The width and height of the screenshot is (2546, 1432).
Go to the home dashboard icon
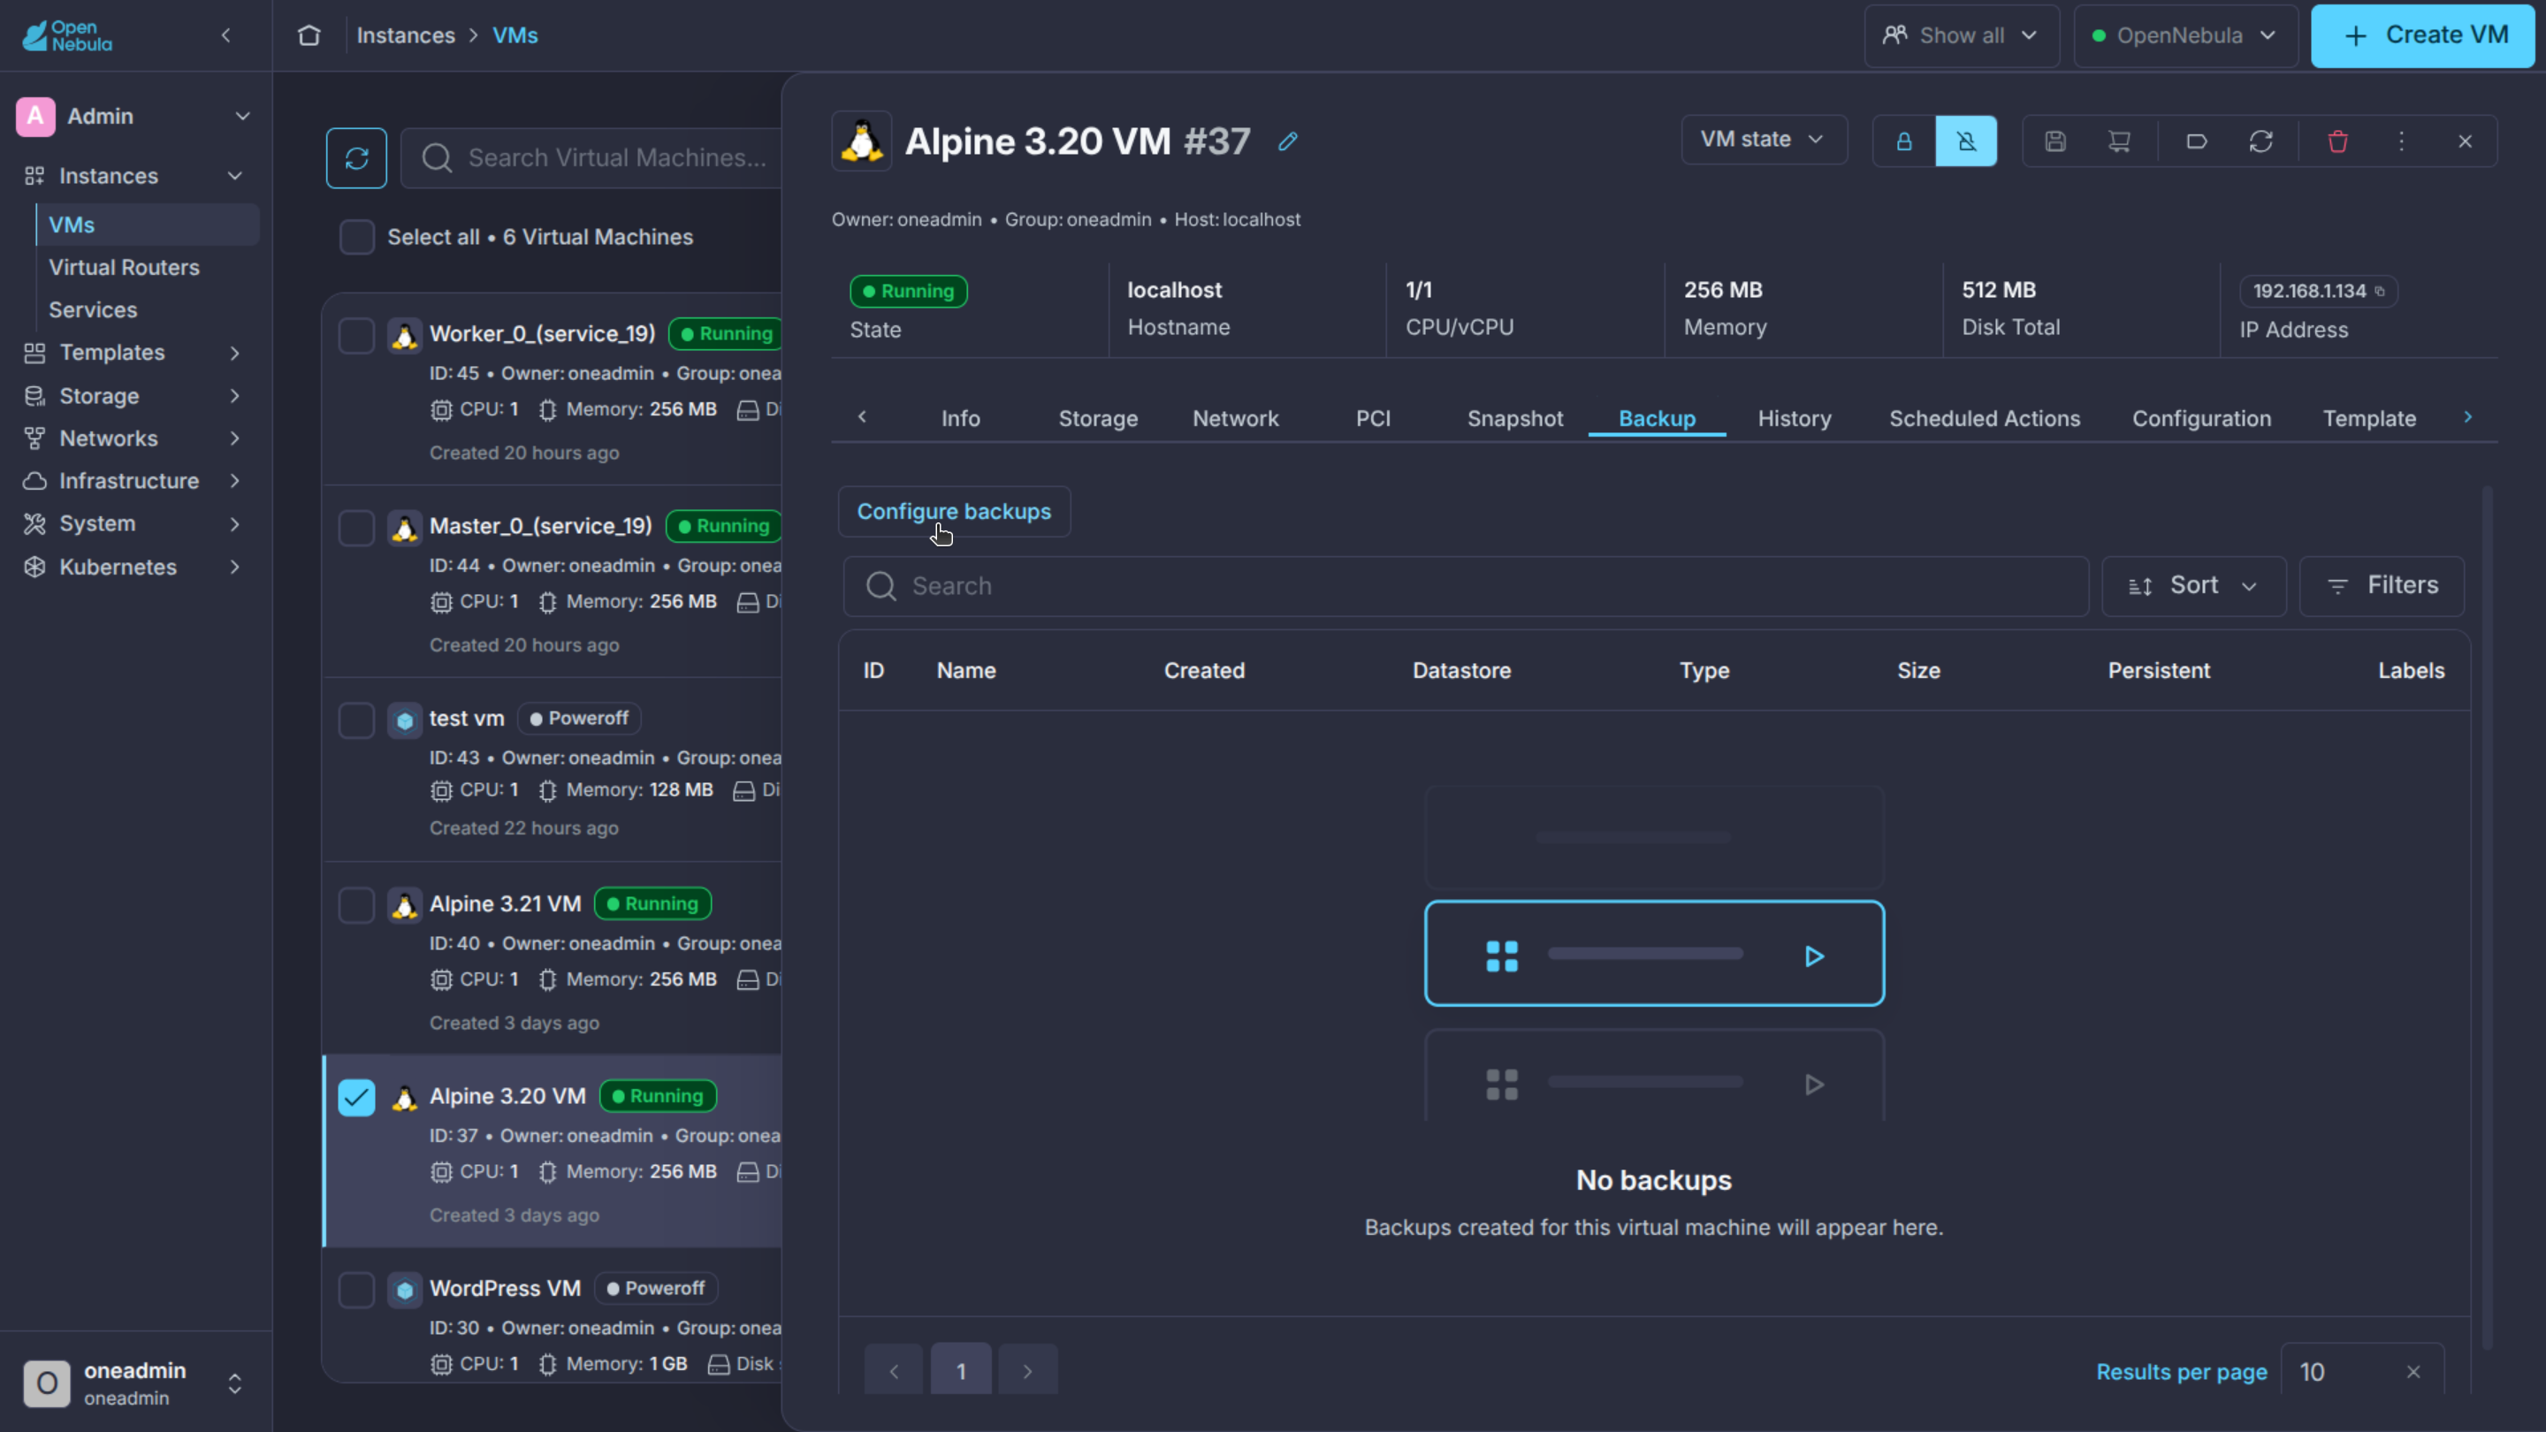pos(309,35)
